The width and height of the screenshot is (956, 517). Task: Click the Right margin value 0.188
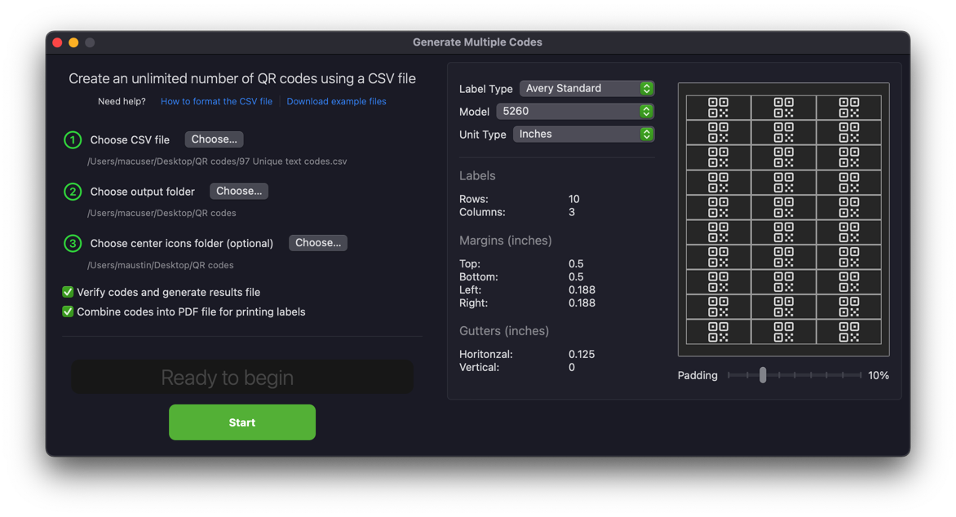[x=582, y=303]
